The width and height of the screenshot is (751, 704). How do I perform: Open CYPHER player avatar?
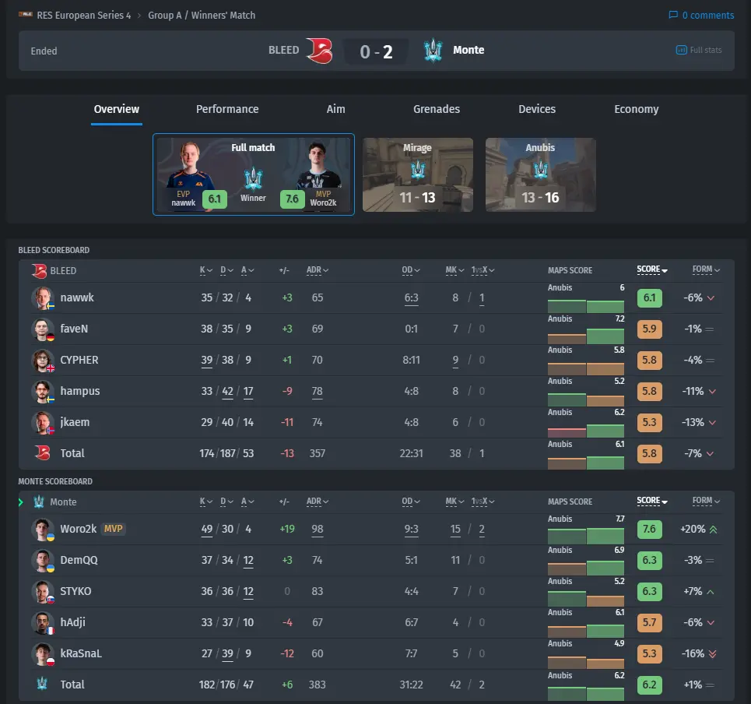pos(43,360)
